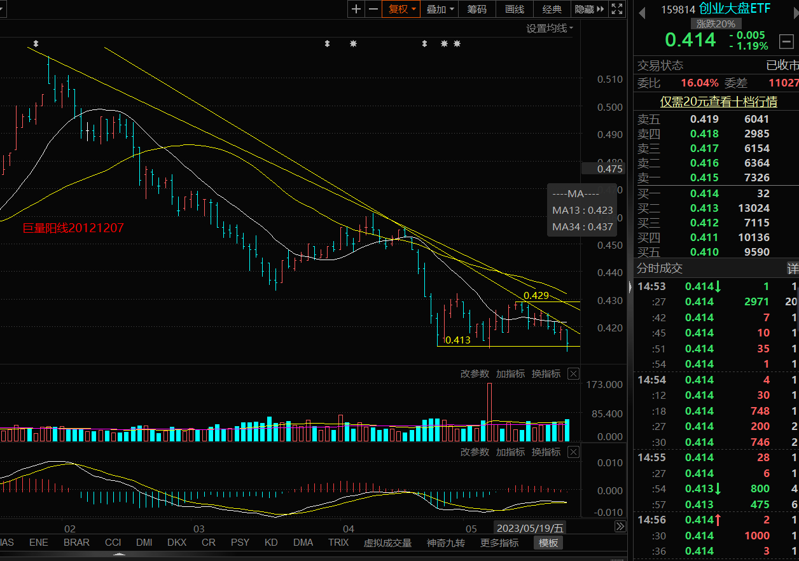
Task: Click the stock code 159814
Action: click(678, 10)
